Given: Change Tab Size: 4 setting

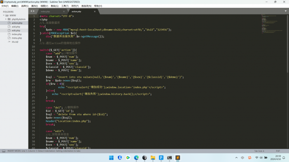Looking at the screenshot, I should pos(259,151).
